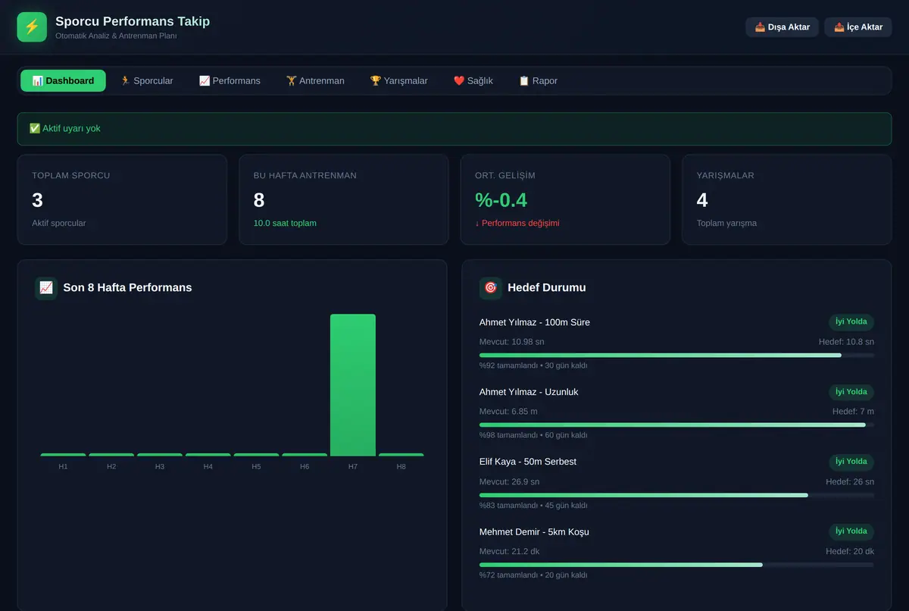
Task: Open the Dashboard tab
Action: pyautogui.click(x=63, y=81)
